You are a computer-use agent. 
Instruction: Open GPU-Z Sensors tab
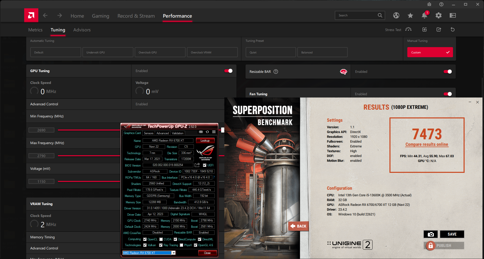(148, 133)
